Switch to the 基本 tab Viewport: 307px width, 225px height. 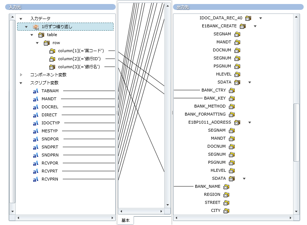tap(125, 220)
